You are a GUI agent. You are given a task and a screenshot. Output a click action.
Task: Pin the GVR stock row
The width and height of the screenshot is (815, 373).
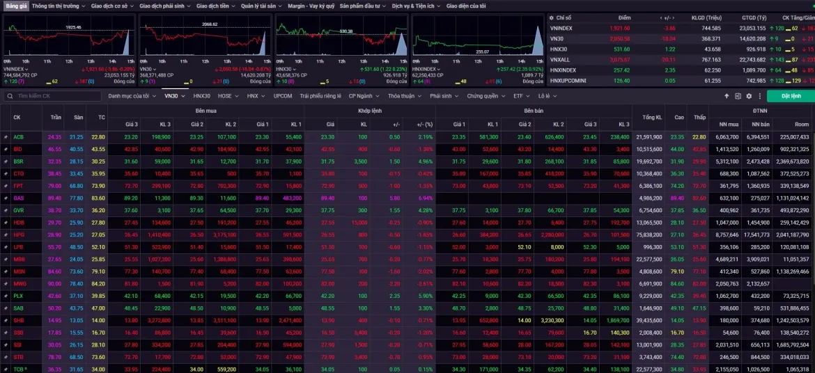6,210
